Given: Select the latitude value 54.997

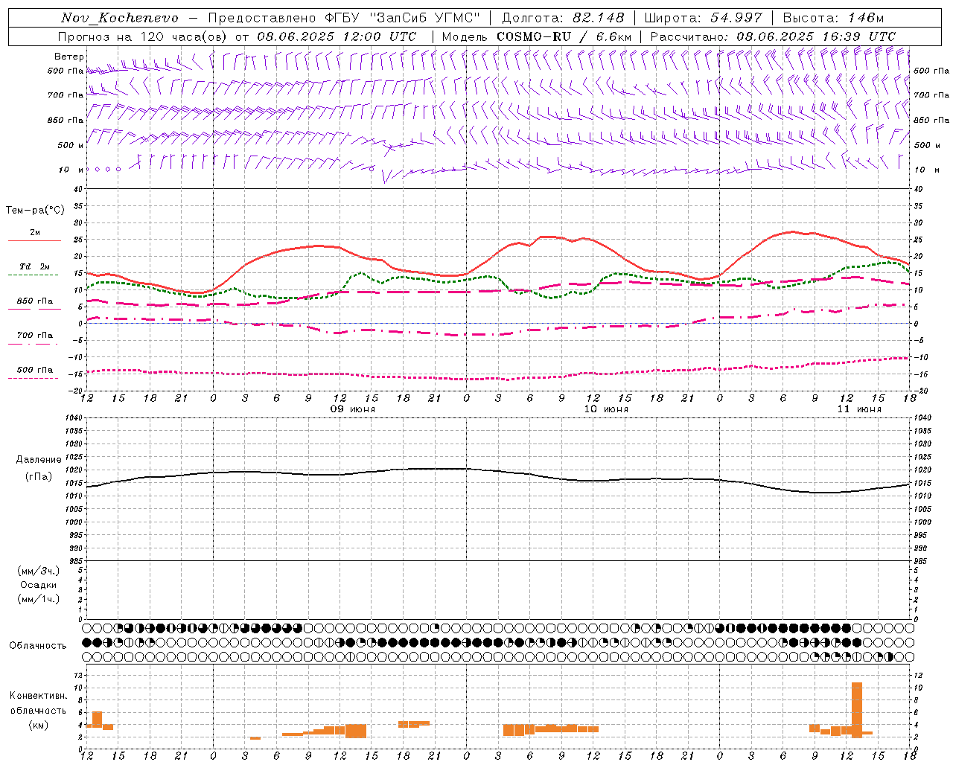Looking at the screenshot, I should 736,18.
